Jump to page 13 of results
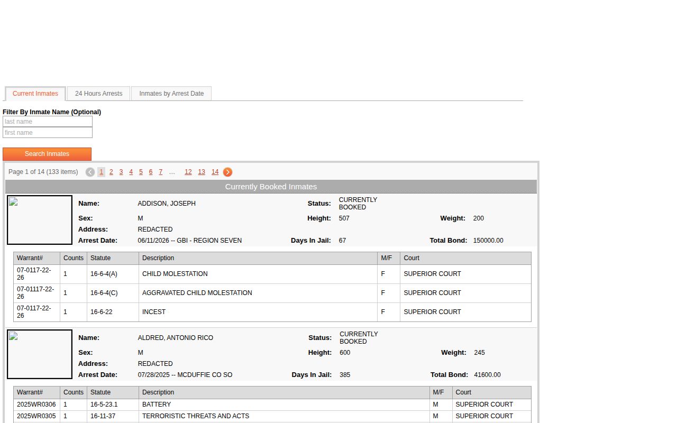The height and width of the screenshot is (423, 677). tap(202, 172)
